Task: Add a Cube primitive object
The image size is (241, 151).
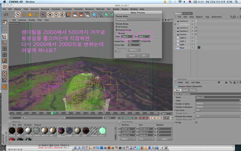Action: [94, 14]
